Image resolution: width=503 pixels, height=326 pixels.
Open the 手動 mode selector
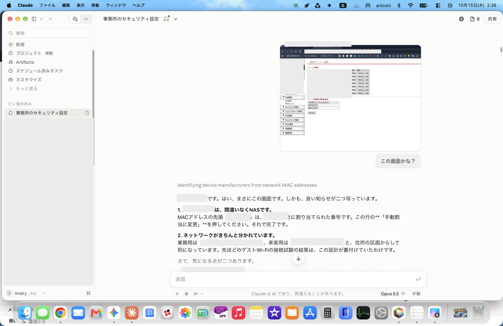tap(417, 294)
